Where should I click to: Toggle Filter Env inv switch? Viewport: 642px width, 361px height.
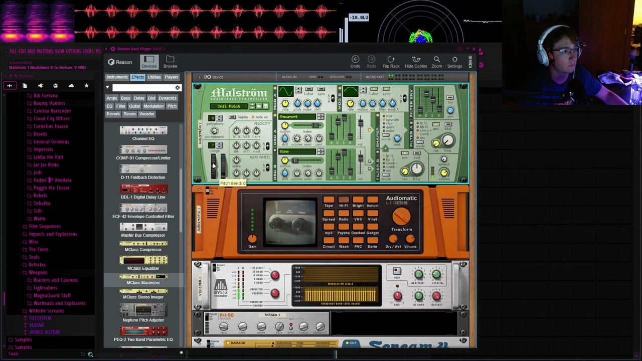point(450,97)
